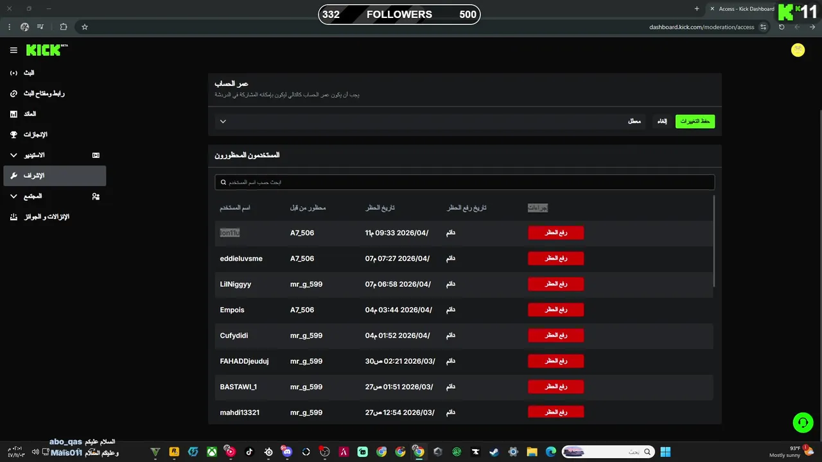Open the media control icon in the browser toolbar

pos(40,27)
